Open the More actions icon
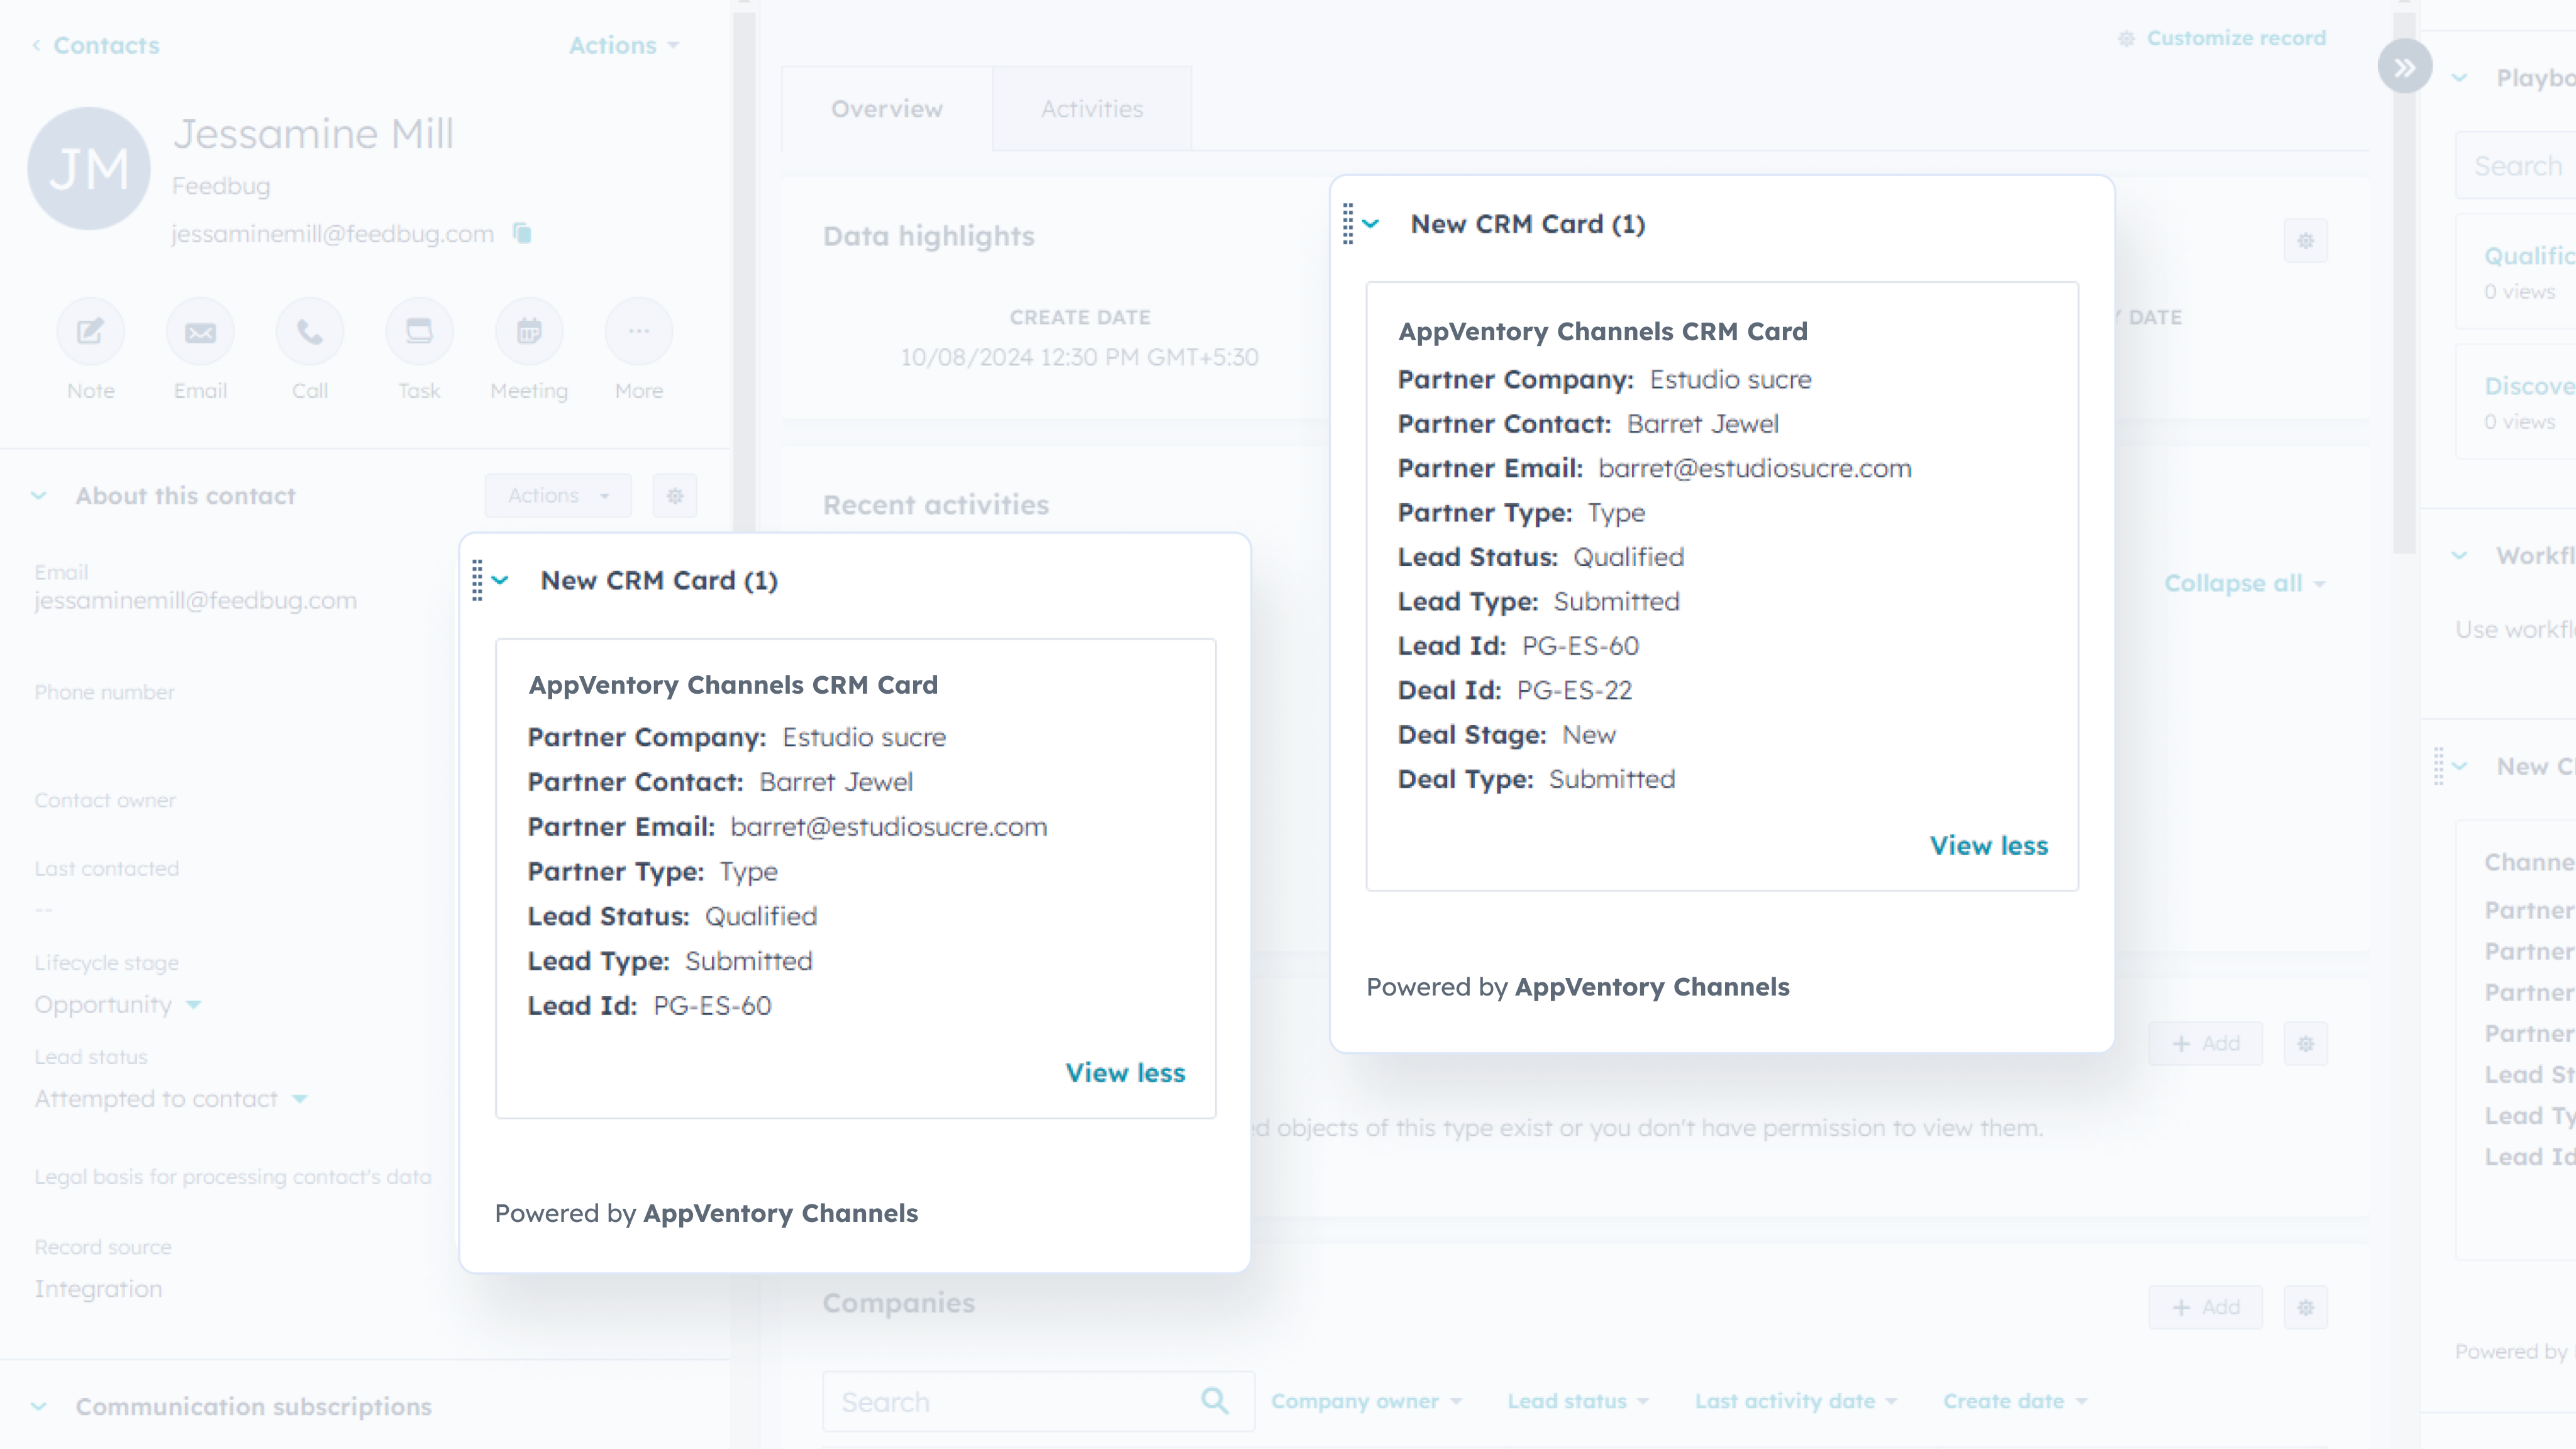Image resolution: width=2576 pixels, height=1449 pixels. [638, 330]
